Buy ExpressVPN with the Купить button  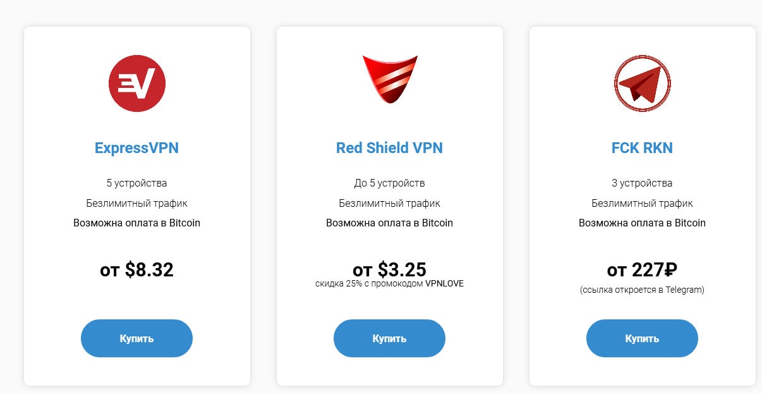136,338
